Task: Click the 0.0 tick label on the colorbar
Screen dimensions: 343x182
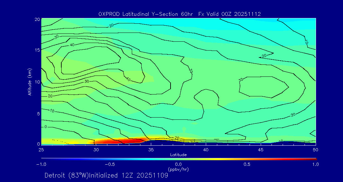Action: (x=178, y=164)
